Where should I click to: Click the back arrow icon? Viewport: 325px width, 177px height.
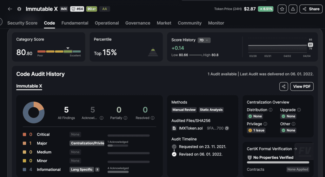(10, 9)
